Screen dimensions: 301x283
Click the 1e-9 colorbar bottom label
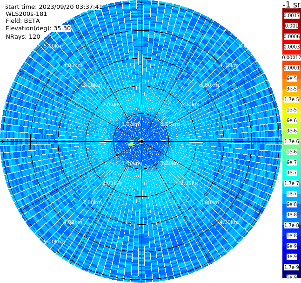pos(292,277)
